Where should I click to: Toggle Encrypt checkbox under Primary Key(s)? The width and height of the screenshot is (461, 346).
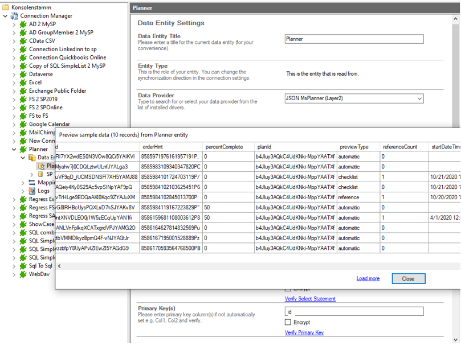pyautogui.click(x=288, y=323)
